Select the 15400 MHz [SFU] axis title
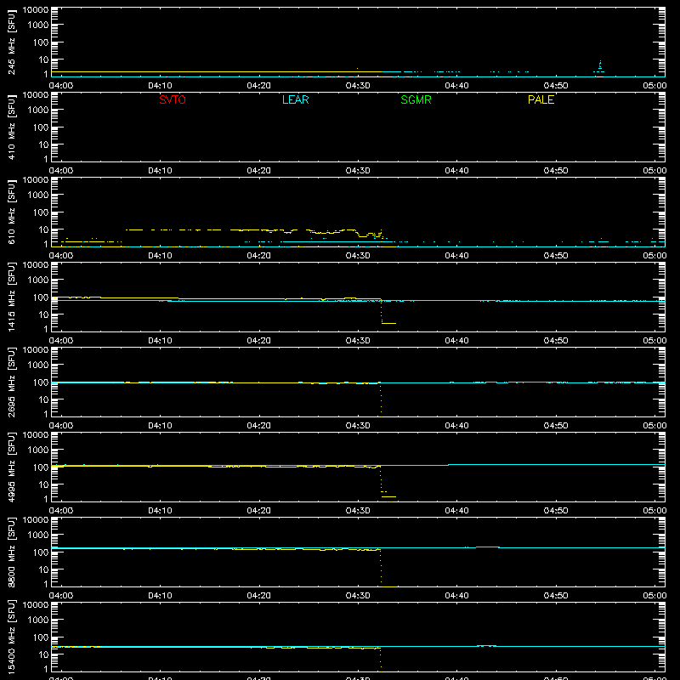Viewport: 680px width, 680px height. [11, 637]
